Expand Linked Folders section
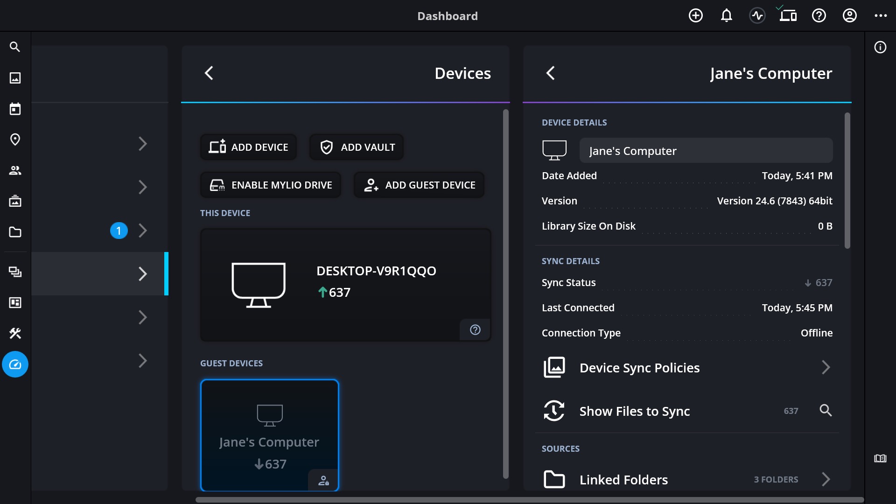This screenshot has height=504, width=896. coord(687,479)
